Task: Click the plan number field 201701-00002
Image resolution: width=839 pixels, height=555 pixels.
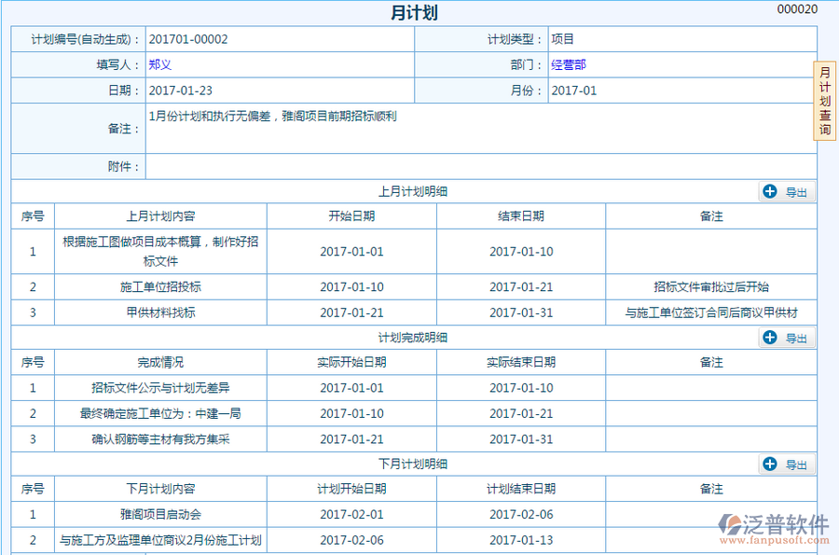Action: coord(188,39)
